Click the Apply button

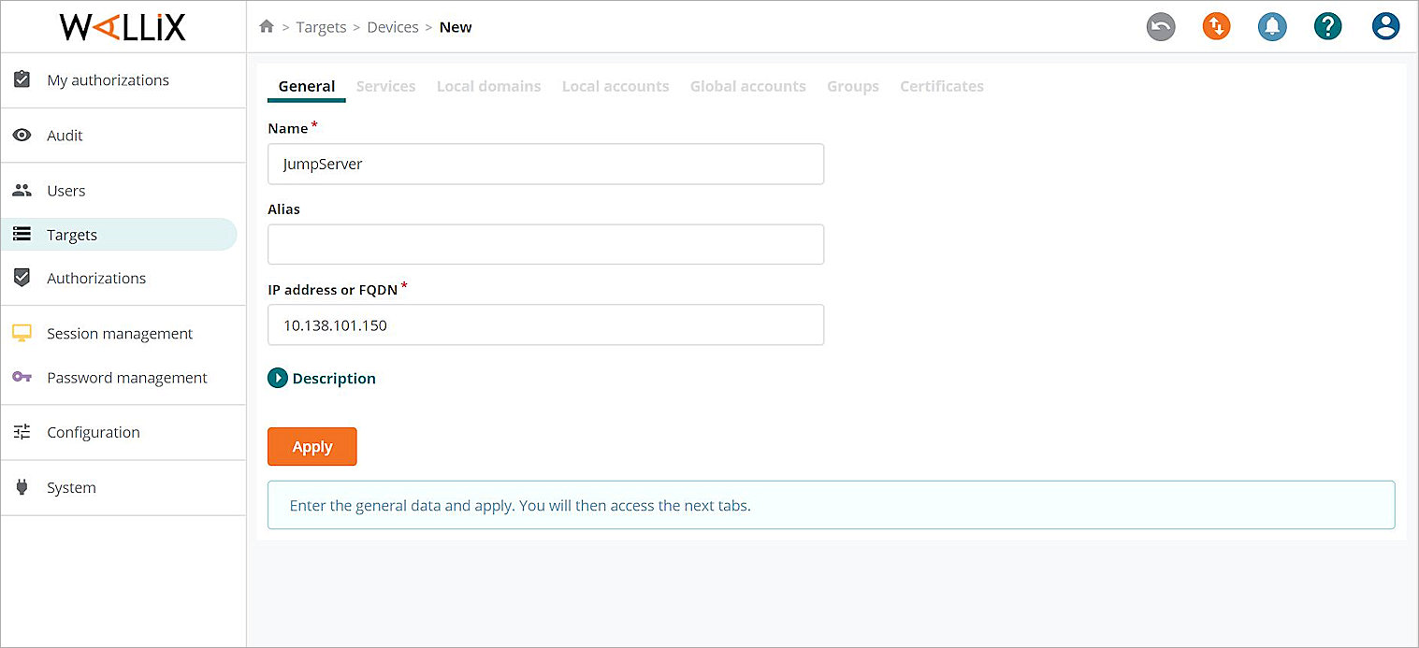click(311, 446)
